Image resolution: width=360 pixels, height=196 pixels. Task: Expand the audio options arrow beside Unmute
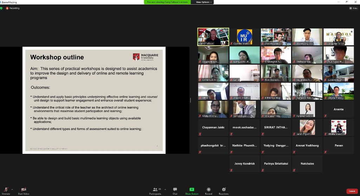pos(12,189)
